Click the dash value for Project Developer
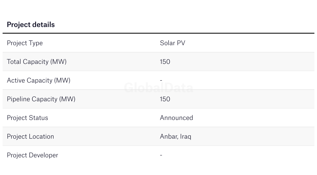Viewport: 317px width, 175px height. pyautogui.click(x=161, y=155)
